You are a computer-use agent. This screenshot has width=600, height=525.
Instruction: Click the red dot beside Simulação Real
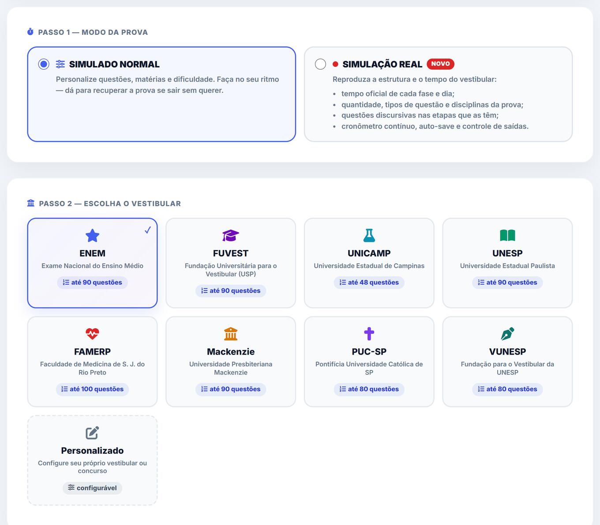pos(335,64)
